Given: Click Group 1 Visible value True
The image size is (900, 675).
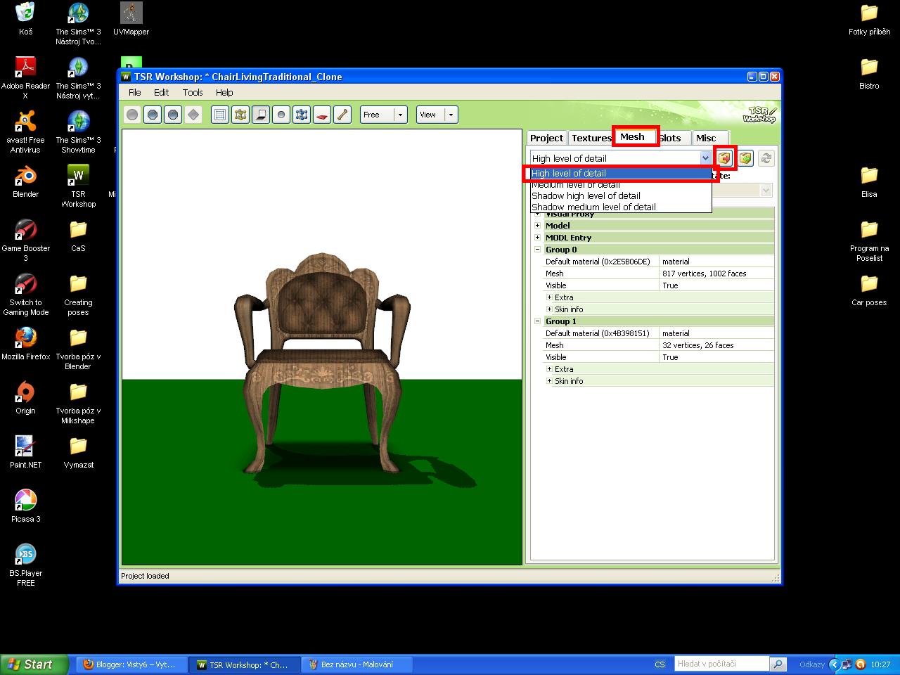Looking at the screenshot, I should pos(716,357).
